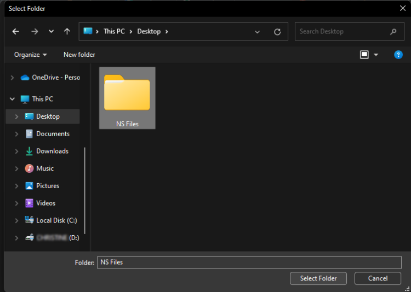Open recent locations dropdown chevron

pyautogui.click(x=51, y=31)
